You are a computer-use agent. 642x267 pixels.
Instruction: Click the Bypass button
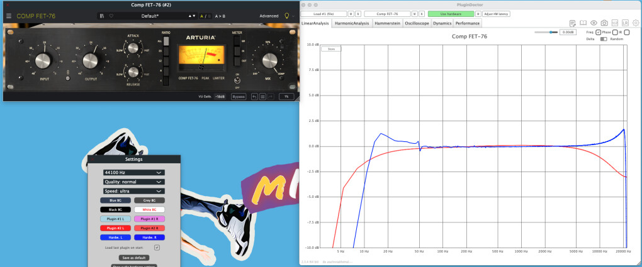(239, 97)
